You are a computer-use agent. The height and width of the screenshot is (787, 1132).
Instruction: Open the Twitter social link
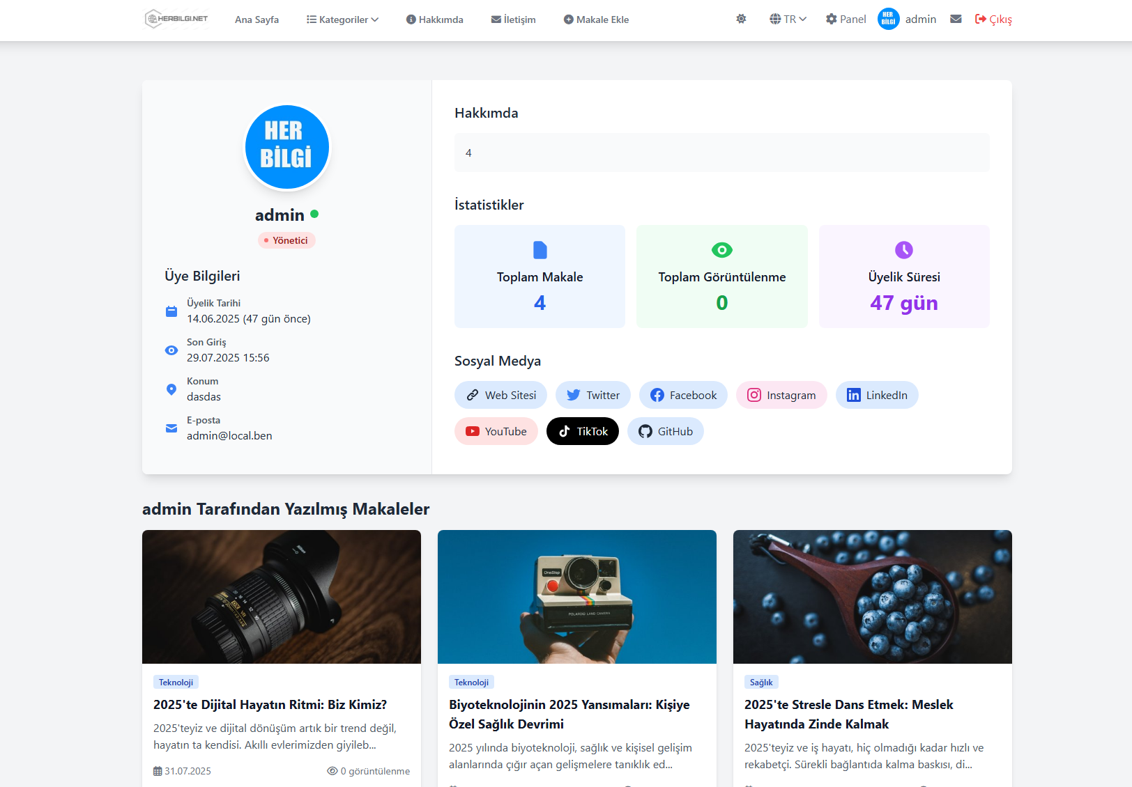click(592, 395)
